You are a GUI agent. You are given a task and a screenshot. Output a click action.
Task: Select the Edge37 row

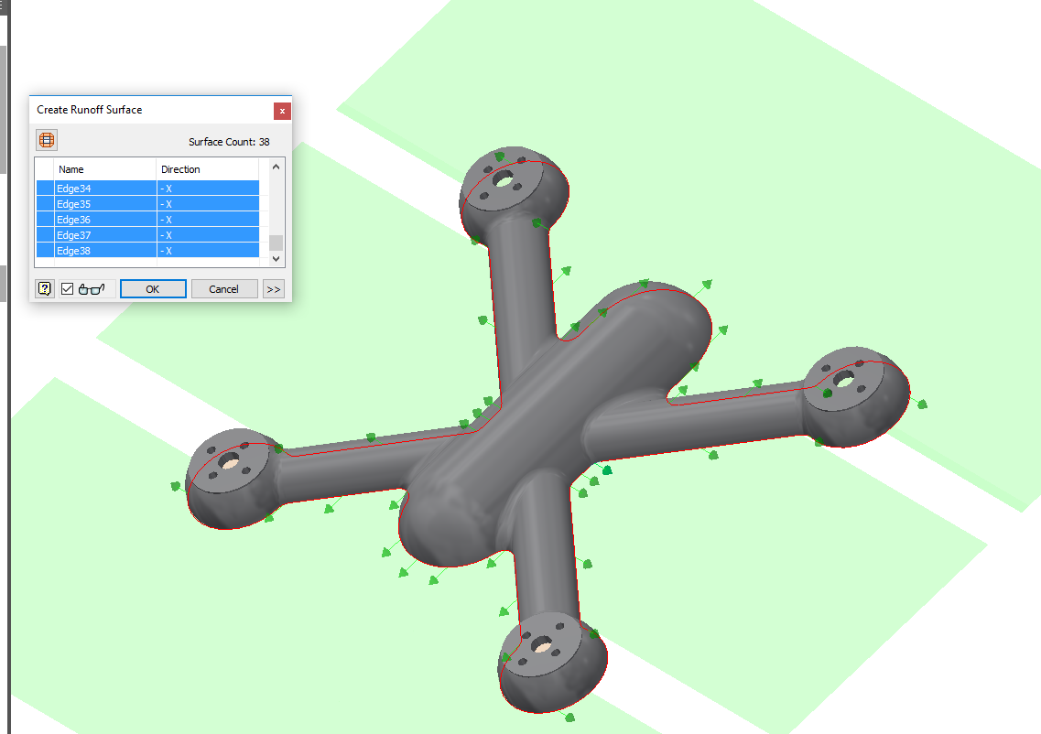[147, 235]
